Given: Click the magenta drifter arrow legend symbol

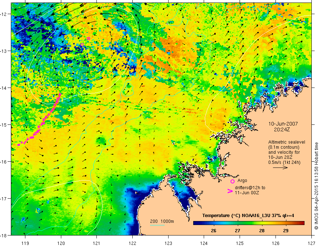Looking at the screenshot, I should click(x=230, y=191).
